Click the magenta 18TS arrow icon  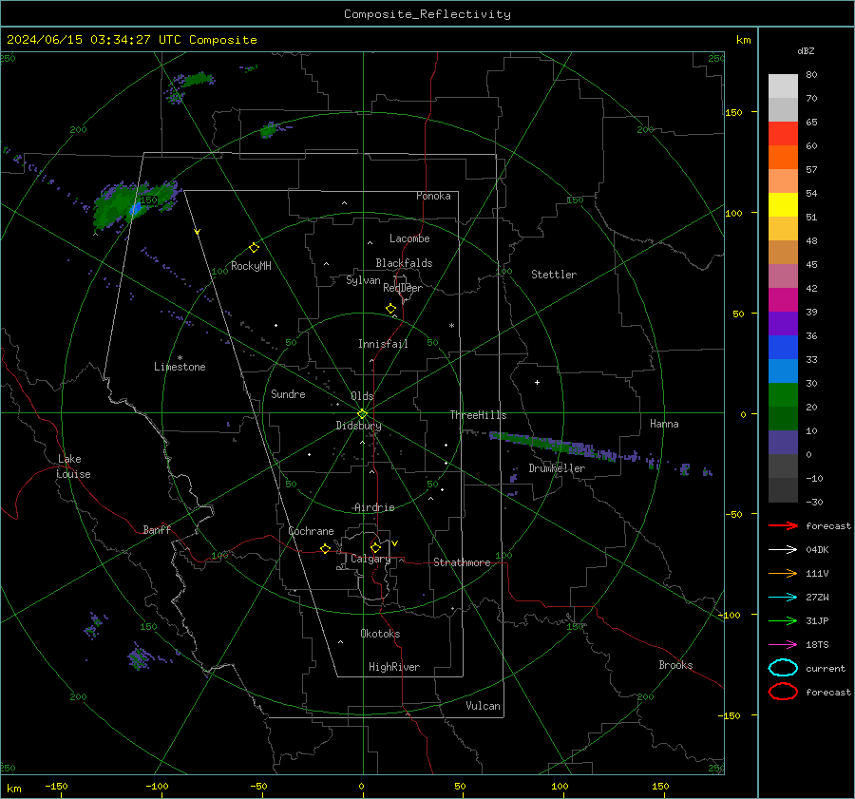(783, 645)
